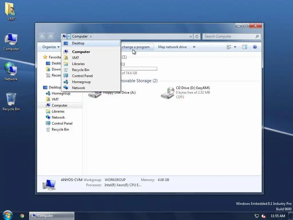This screenshot has height=220, width=293.
Task: Select the Recycle Bin desktop icon
Action: (x=11, y=102)
